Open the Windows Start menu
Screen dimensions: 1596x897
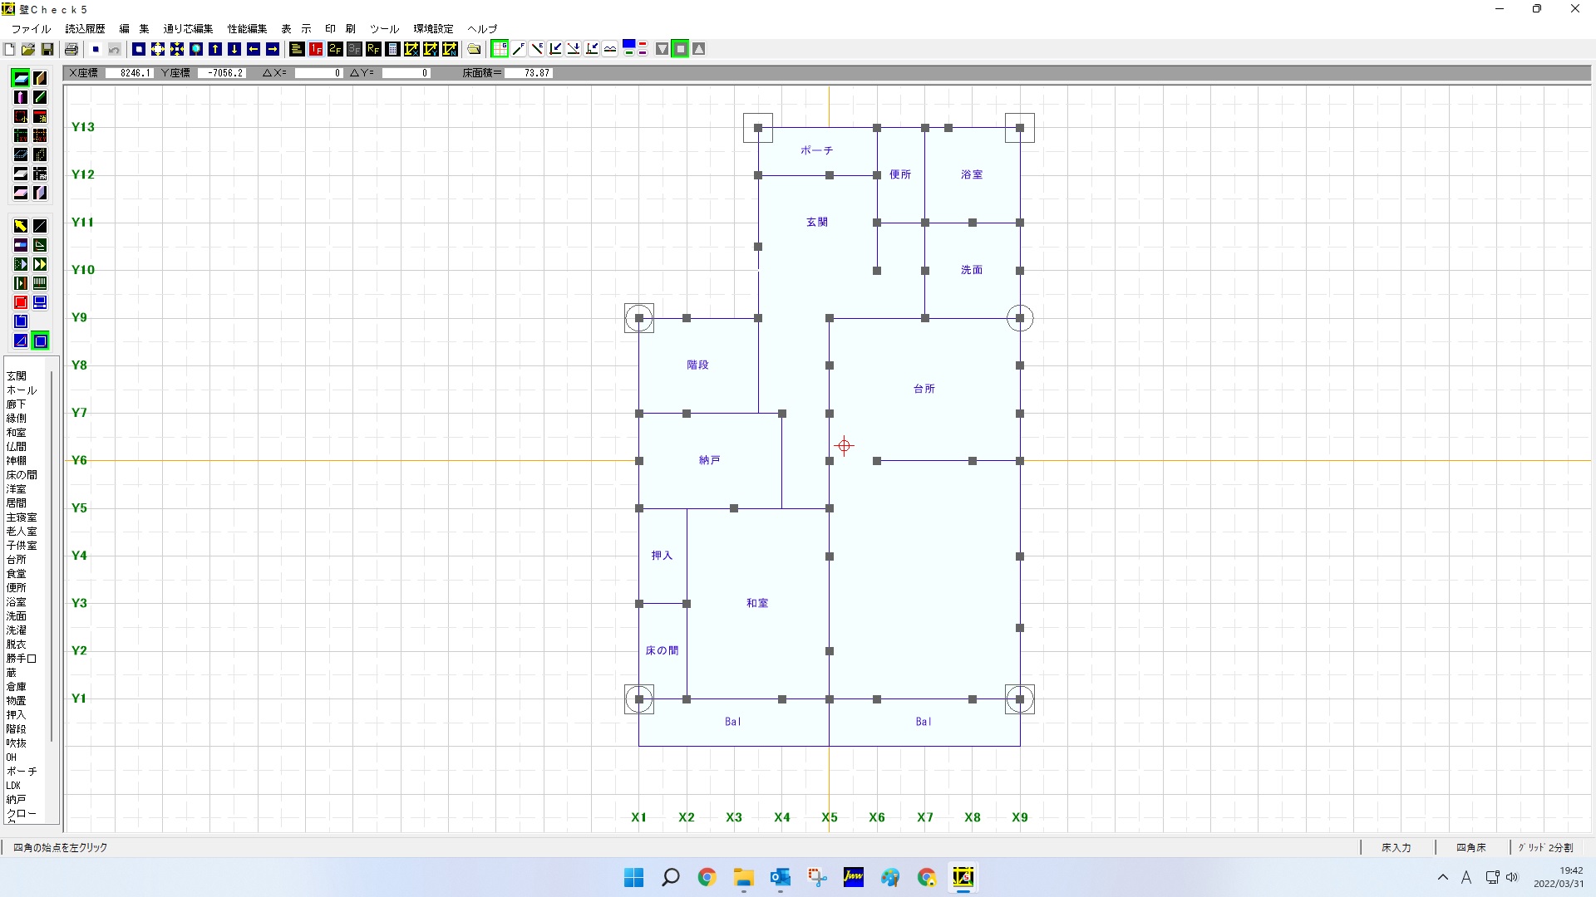point(633,877)
